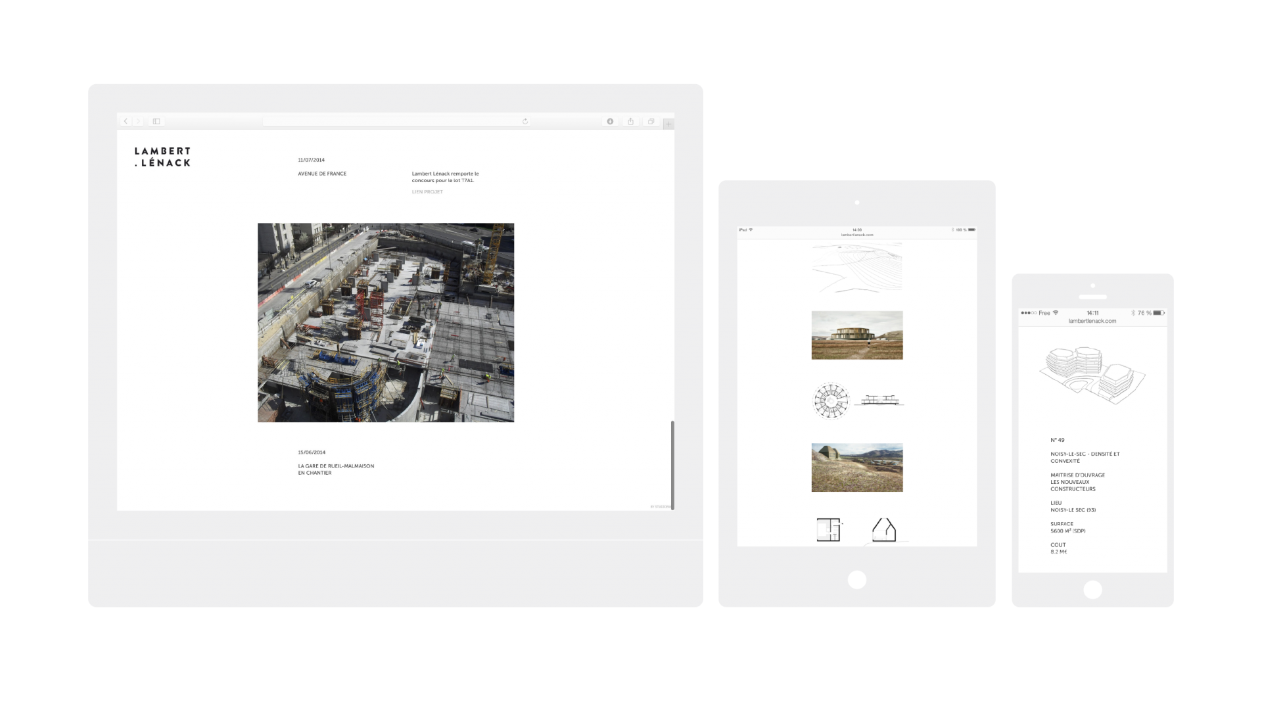
Task: Click the desktop page vertical scrollbar
Action: tap(672, 465)
